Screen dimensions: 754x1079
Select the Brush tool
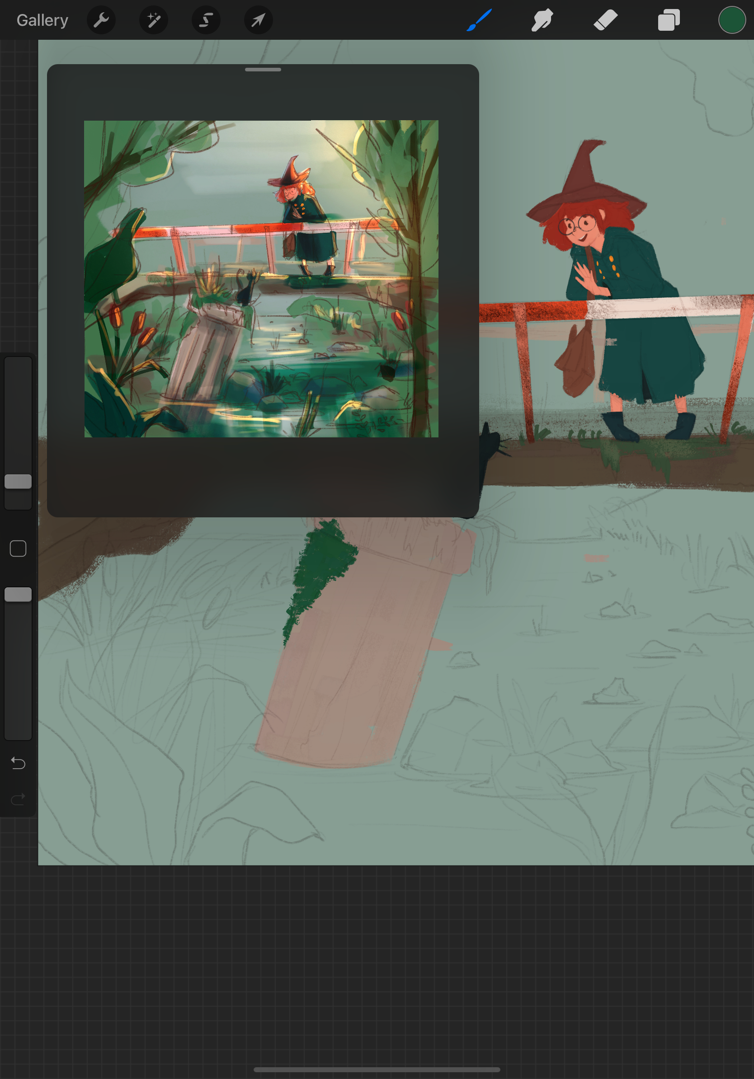pos(480,20)
